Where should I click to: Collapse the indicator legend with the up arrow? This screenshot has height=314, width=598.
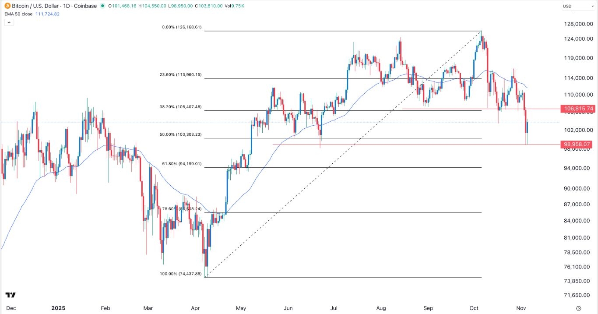point(9,22)
